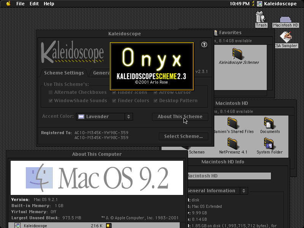This screenshot has height=228, width=304.
Task: Toggle Finder Colors checkbox
Action: [x=114, y=101]
